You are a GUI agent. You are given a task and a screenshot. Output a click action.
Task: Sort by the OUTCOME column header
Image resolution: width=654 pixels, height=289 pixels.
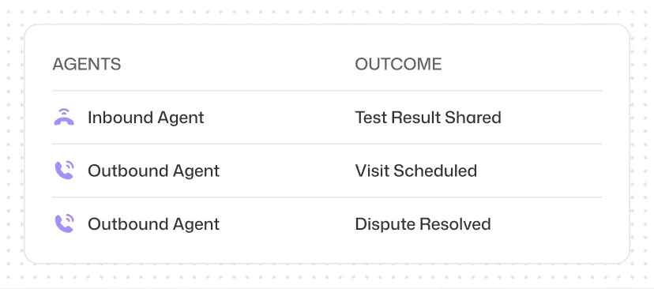(x=398, y=64)
